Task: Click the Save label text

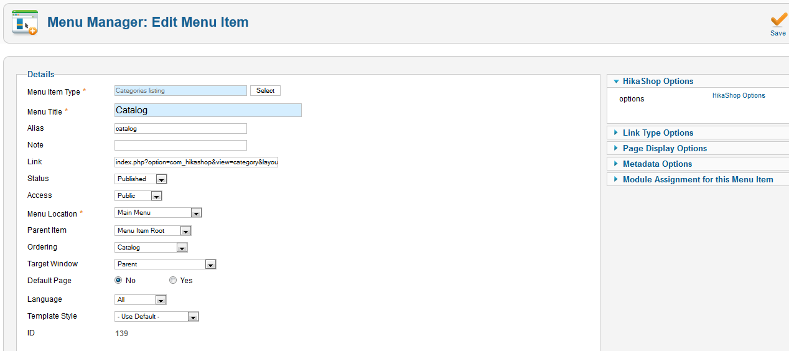Action: (778, 33)
